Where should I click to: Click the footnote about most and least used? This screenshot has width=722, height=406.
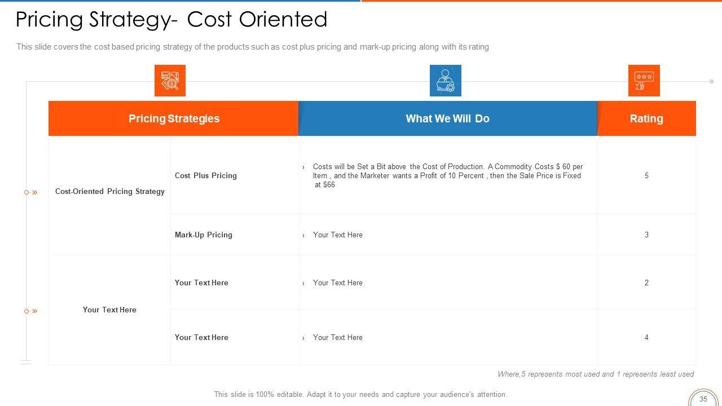596,374
